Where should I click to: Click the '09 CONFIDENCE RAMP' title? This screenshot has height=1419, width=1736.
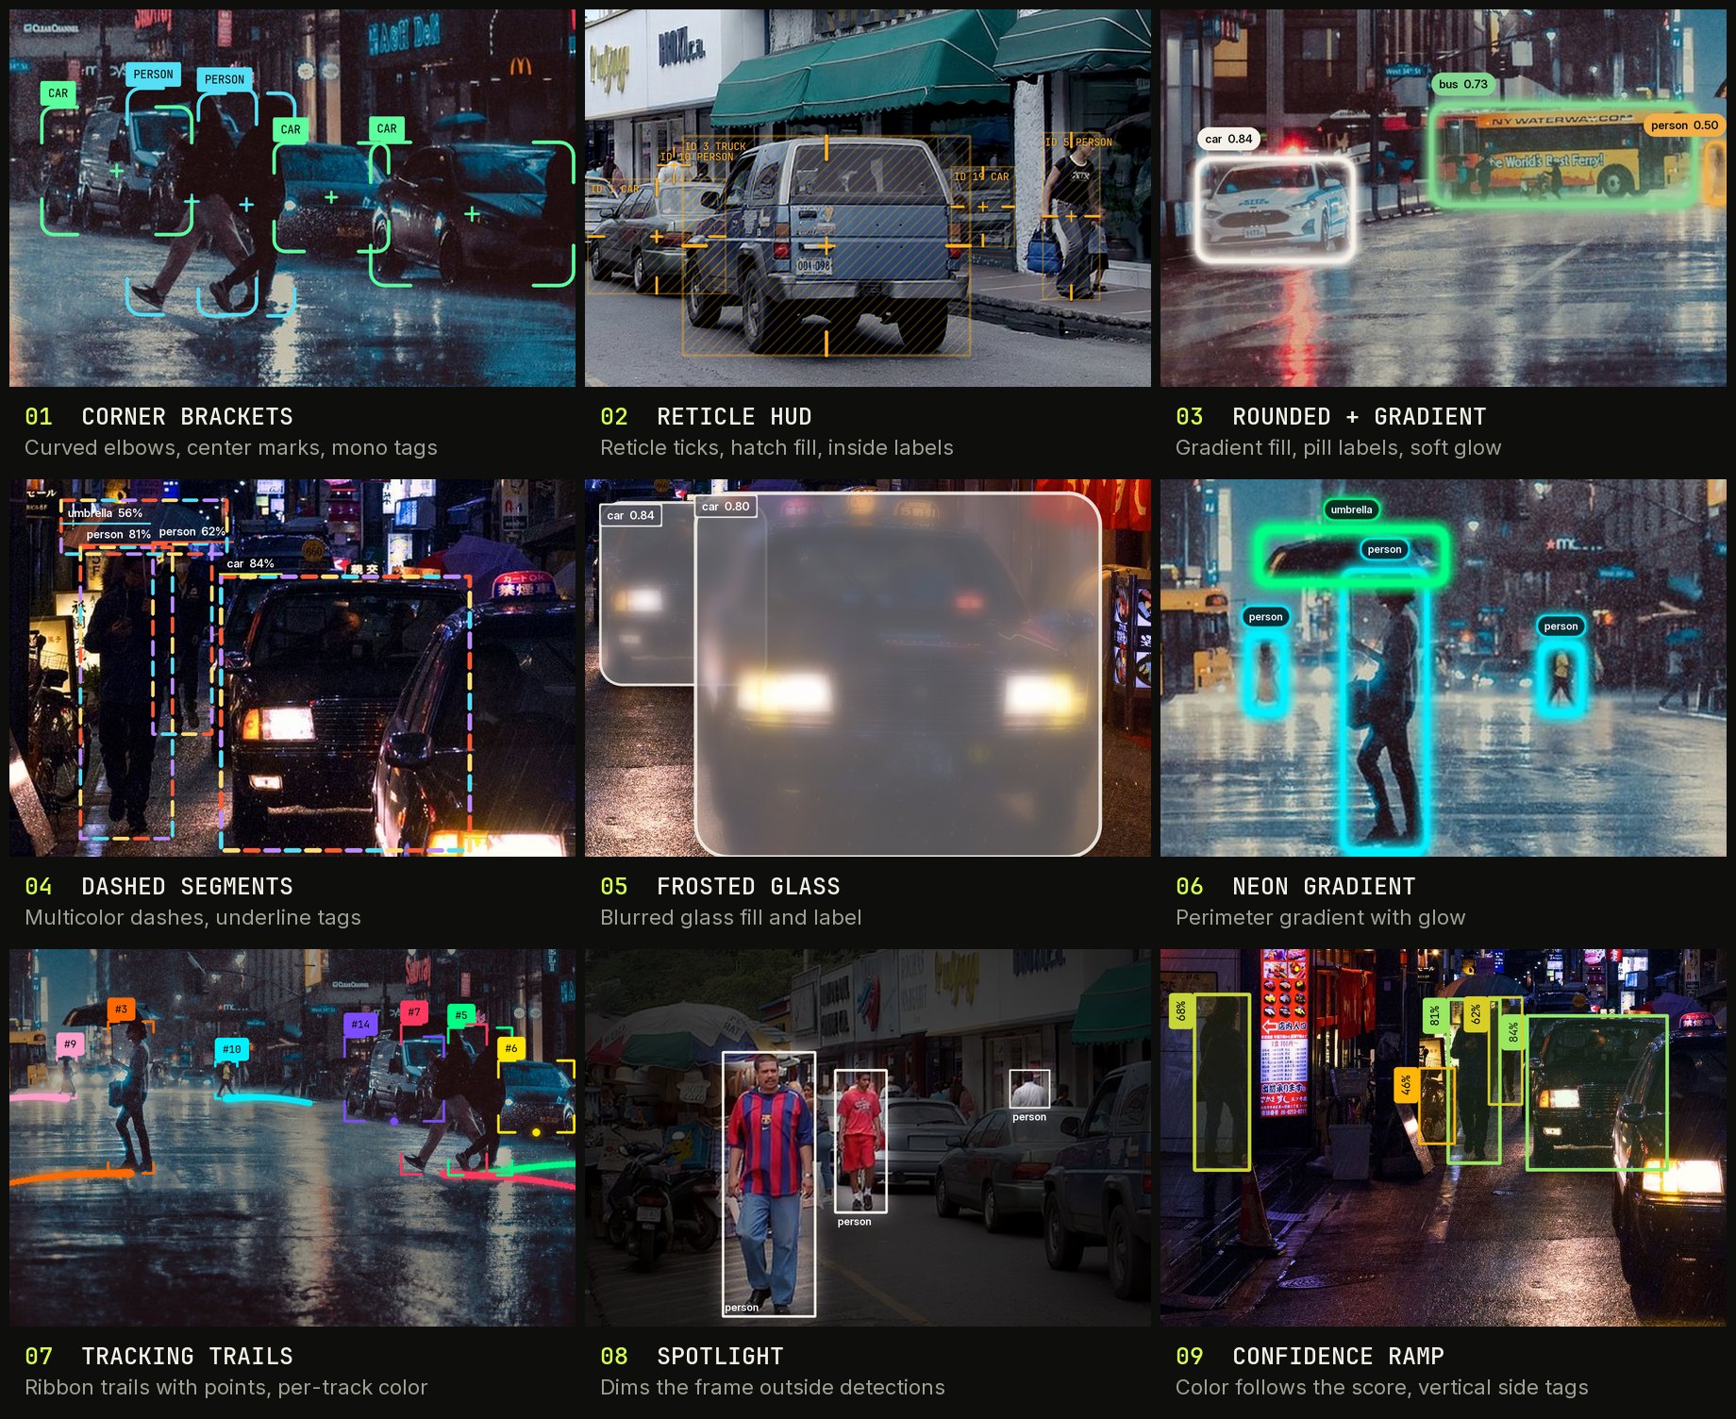[1310, 1356]
